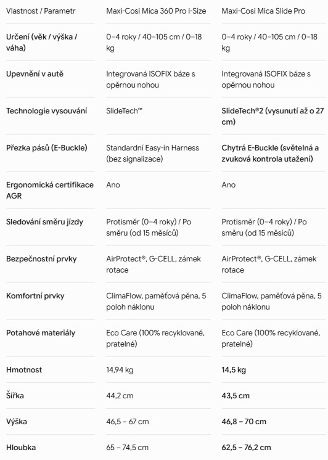328x460 pixels.
Task: Click the 62,5 – 76,2 cm depth value
Action: point(246,448)
